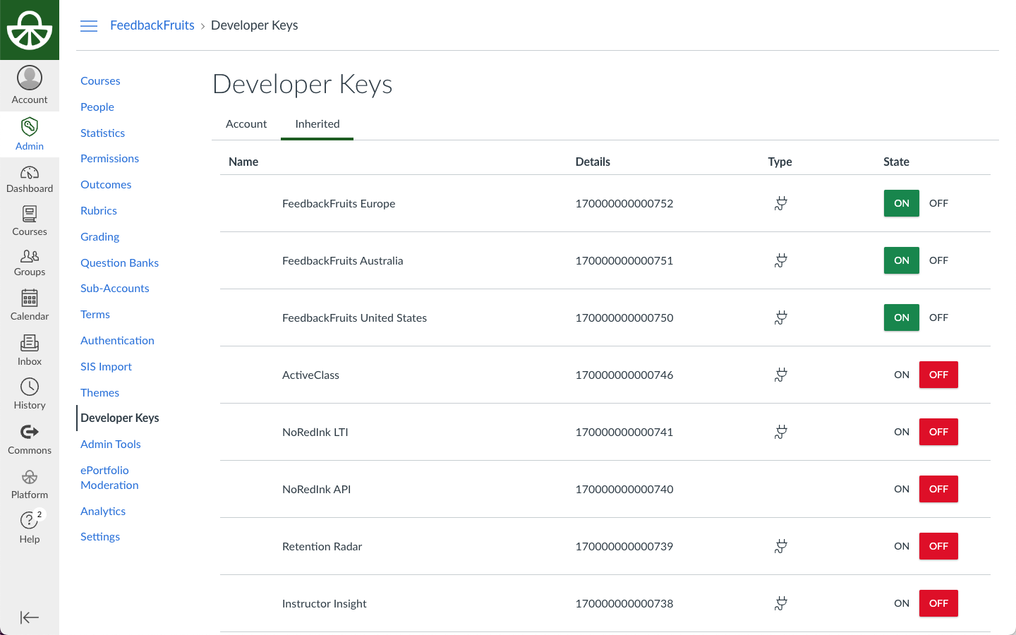Click the State column header
The image size is (1016, 635).
[896, 162]
